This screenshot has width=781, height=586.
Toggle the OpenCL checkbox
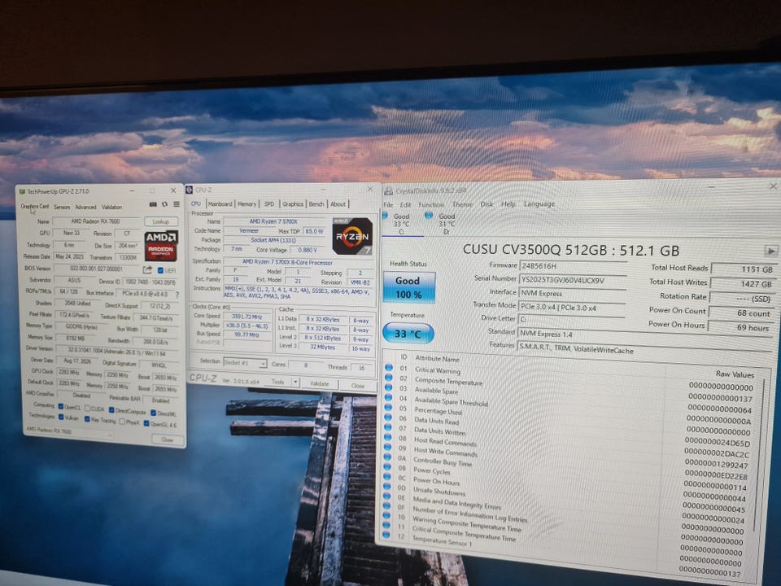(x=61, y=406)
